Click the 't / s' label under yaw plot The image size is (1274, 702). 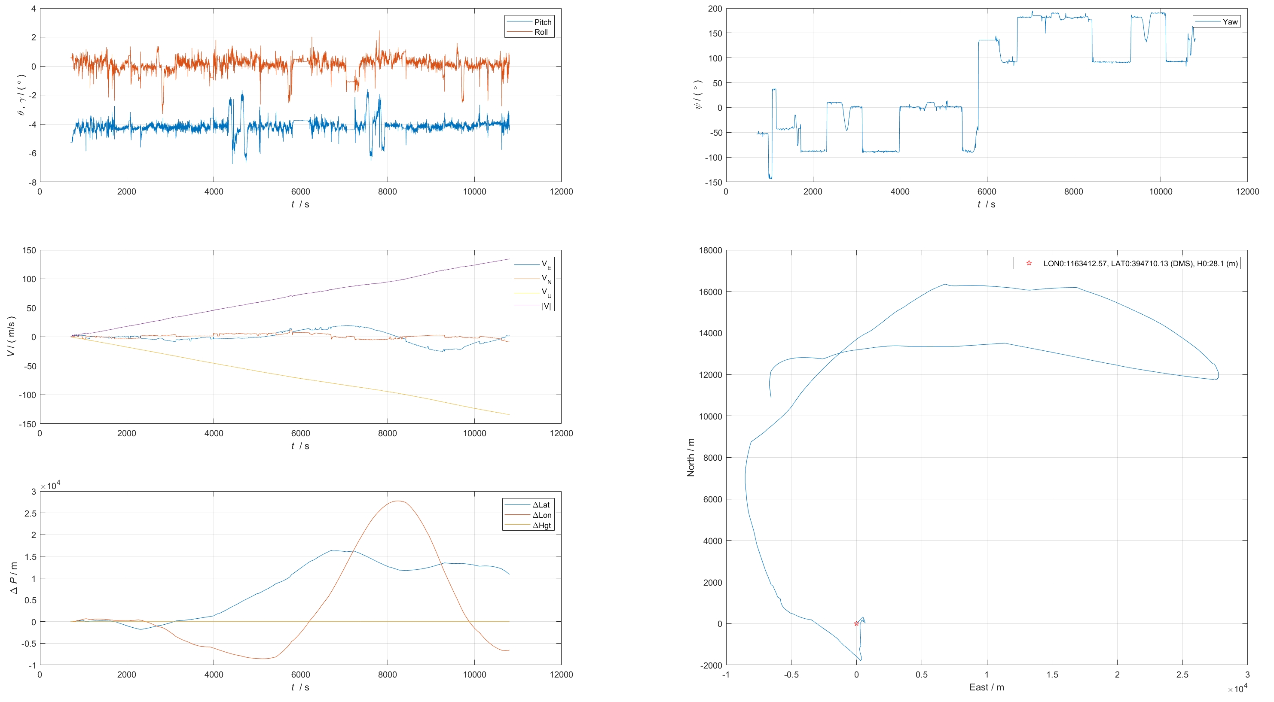point(986,204)
